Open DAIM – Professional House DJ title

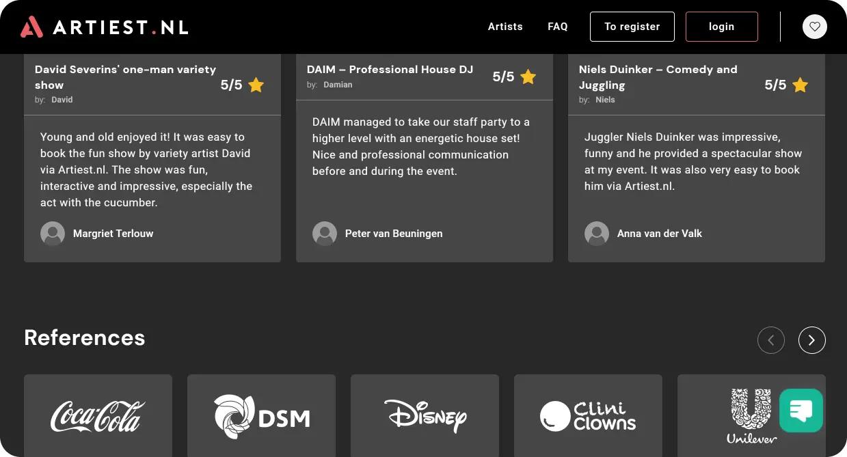tap(390, 70)
